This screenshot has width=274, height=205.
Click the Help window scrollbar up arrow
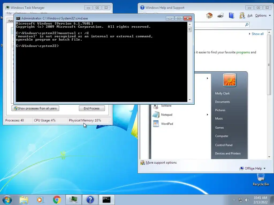click(x=269, y=32)
